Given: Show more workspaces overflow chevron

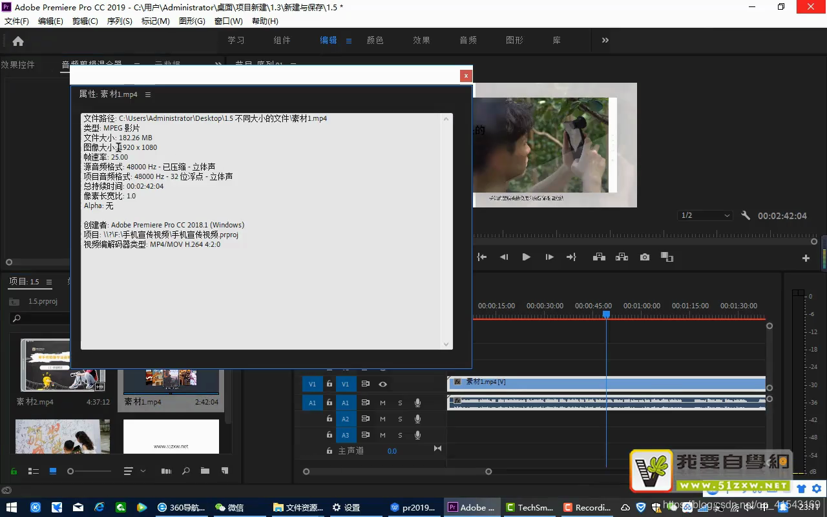Looking at the screenshot, I should pyautogui.click(x=605, y=40).
